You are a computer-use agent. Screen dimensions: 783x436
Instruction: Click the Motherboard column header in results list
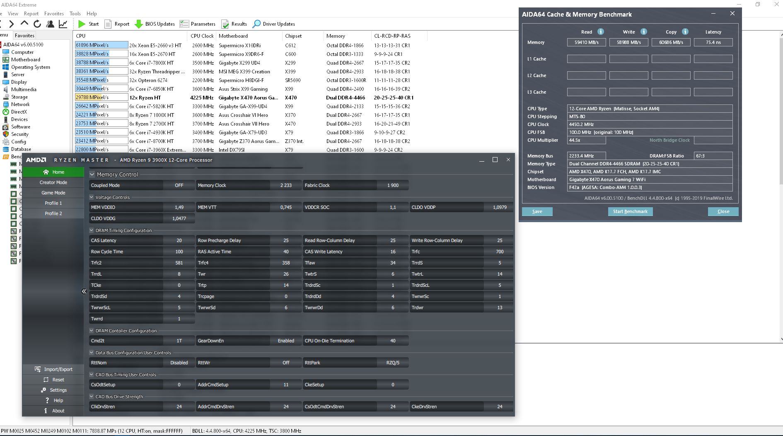(250, 36)
